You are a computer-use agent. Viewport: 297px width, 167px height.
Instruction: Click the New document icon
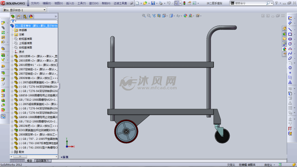point(137,3)
